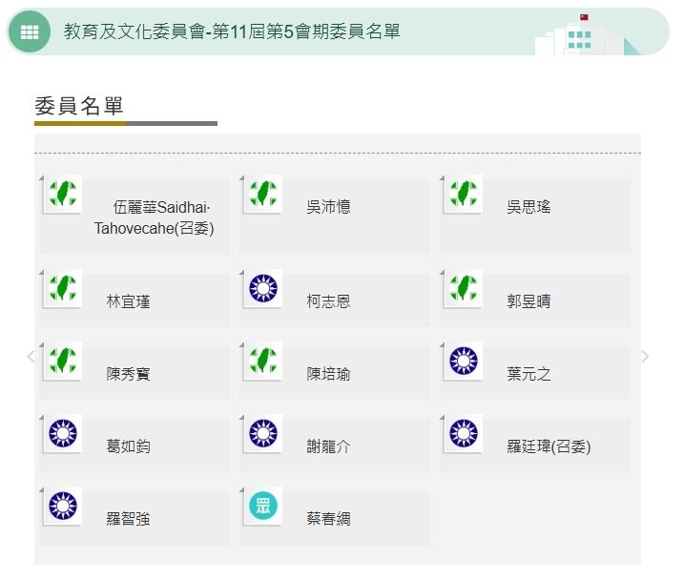684x580 pixels.
Task: Open 羅智強 member profile
Action: coord(128,519)
